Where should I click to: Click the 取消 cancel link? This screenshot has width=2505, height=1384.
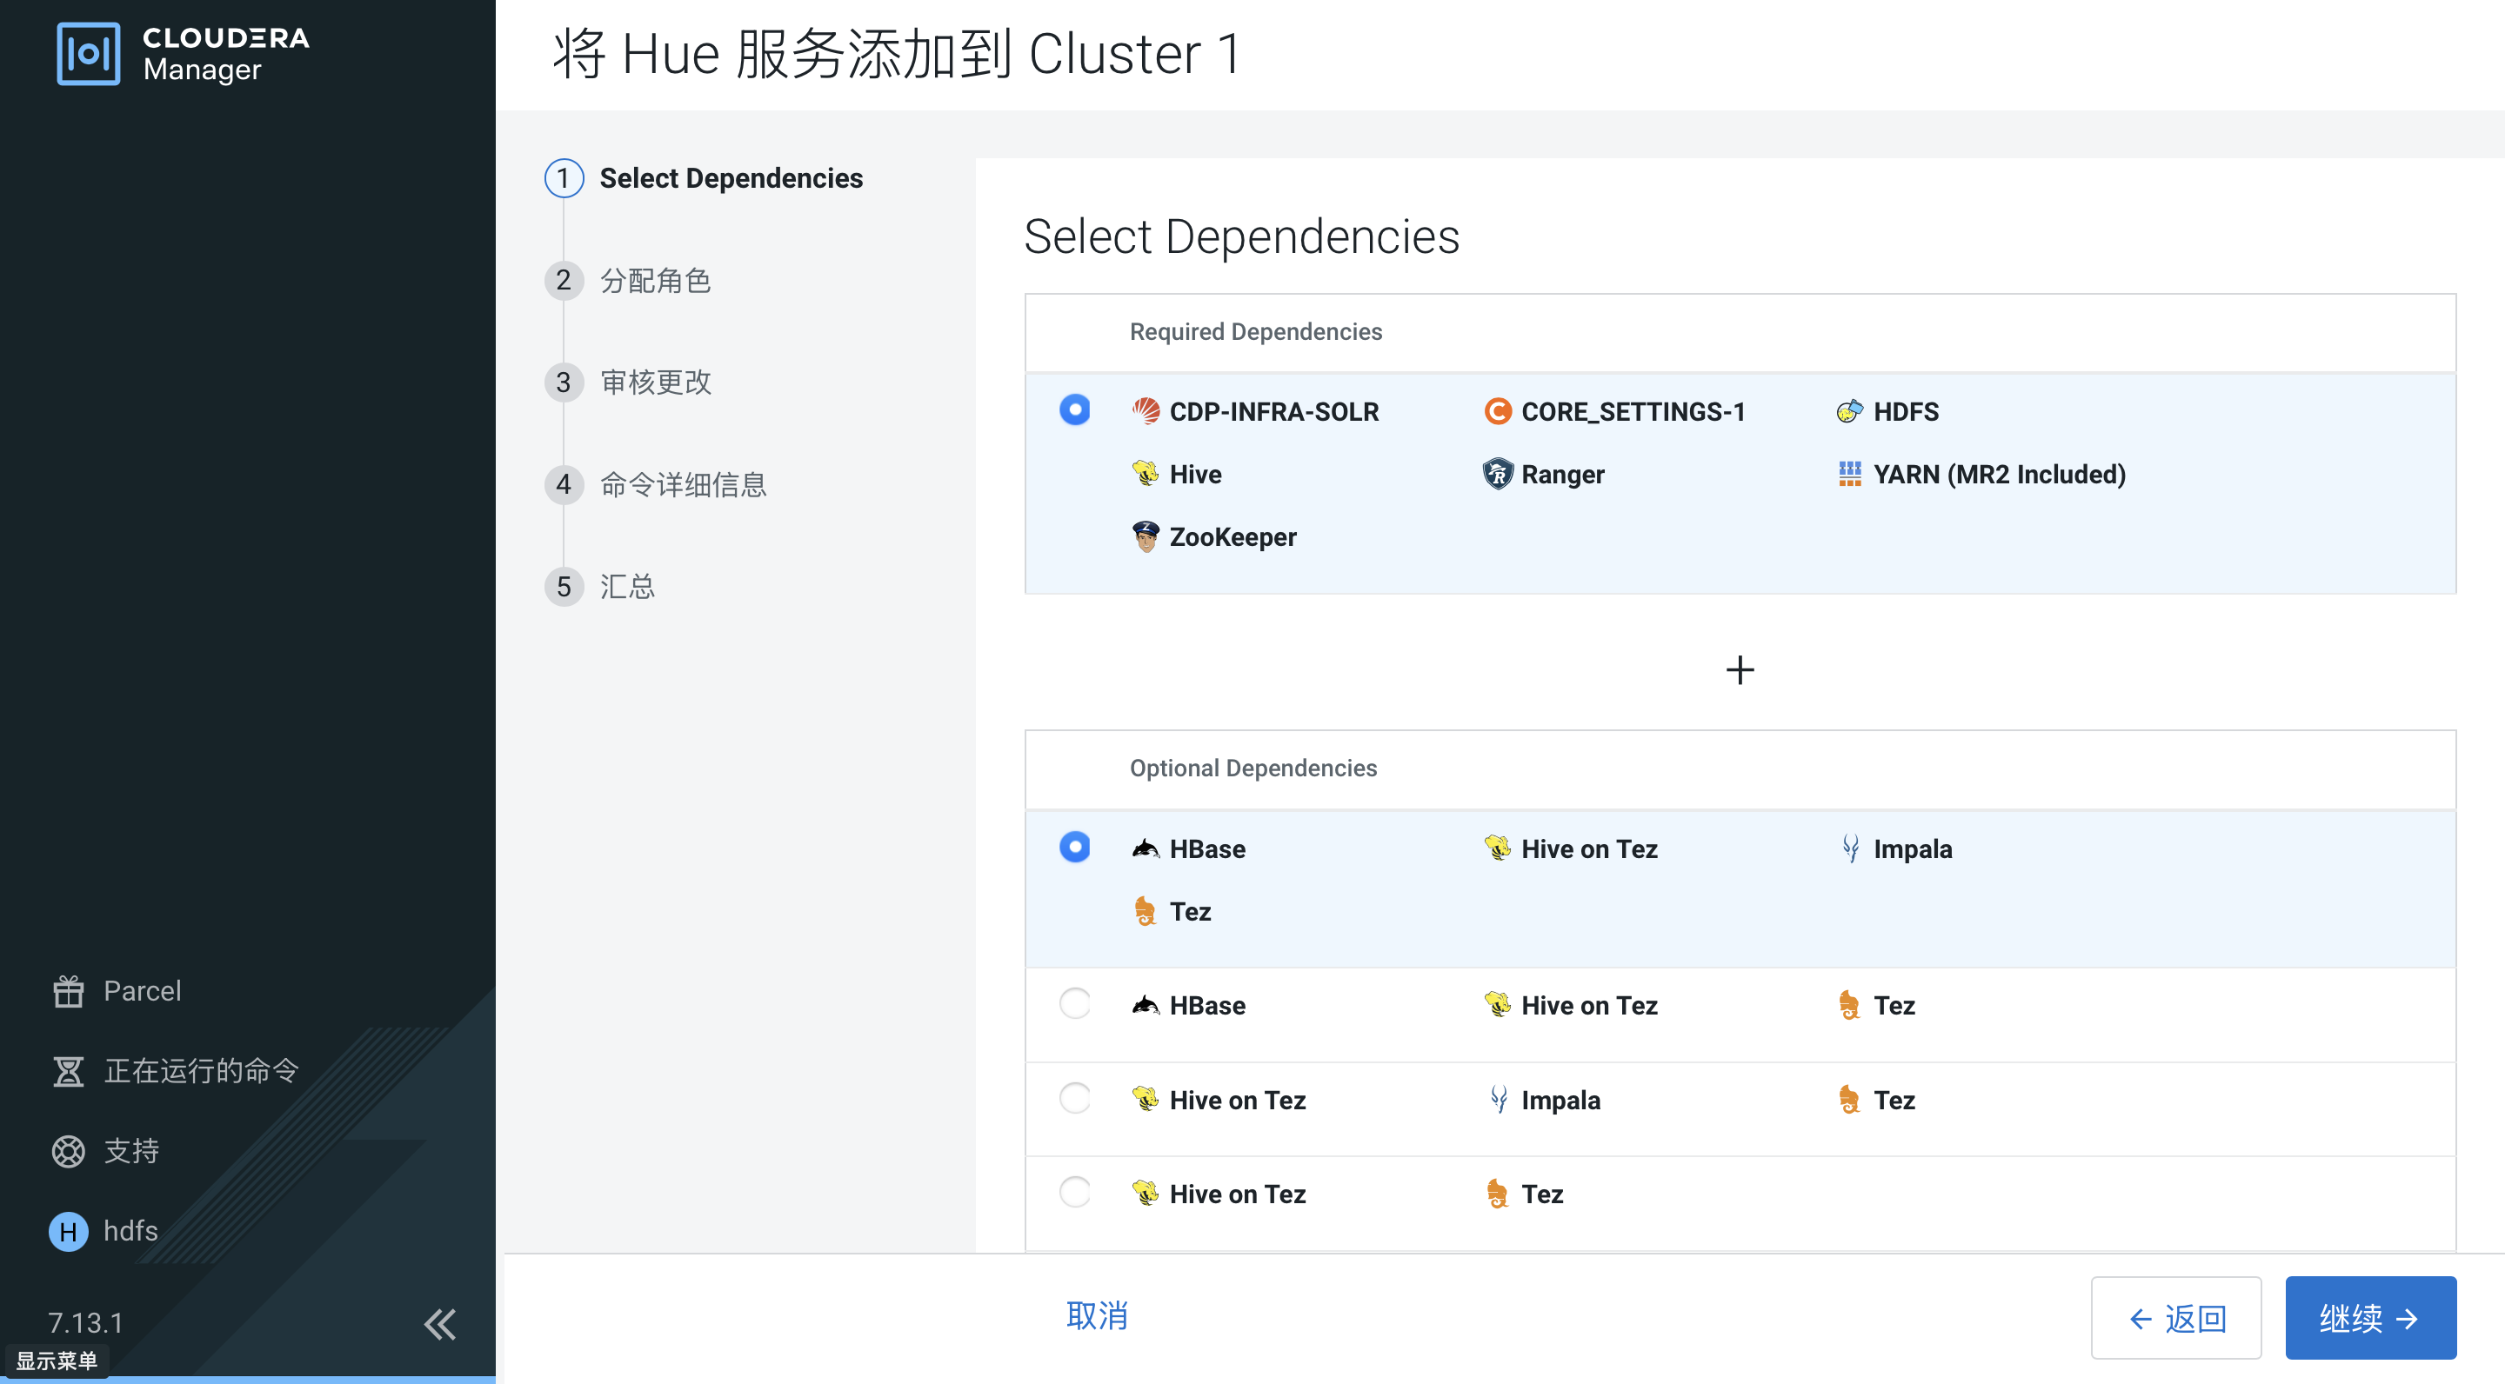(1096, 1316)
